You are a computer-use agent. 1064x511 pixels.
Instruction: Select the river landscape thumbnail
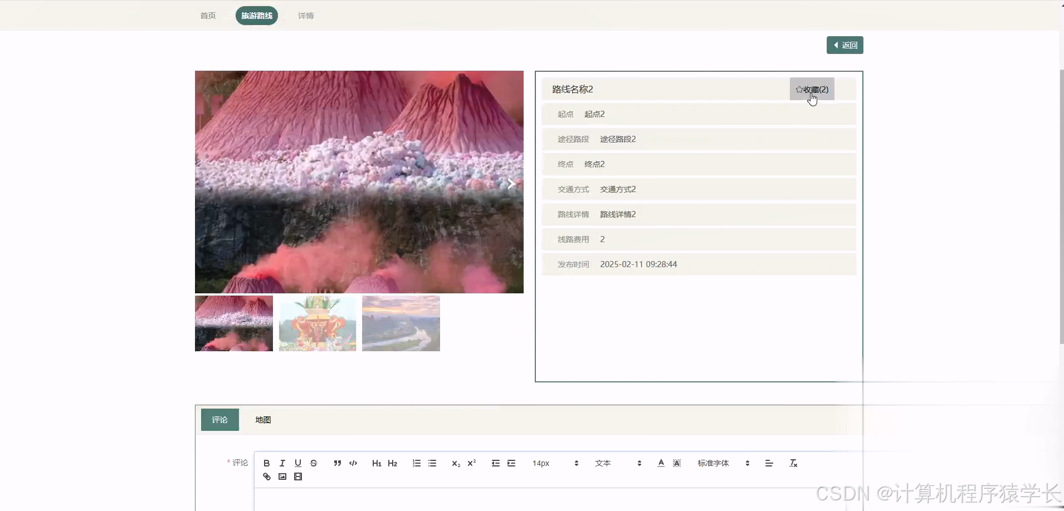[401, 323]
